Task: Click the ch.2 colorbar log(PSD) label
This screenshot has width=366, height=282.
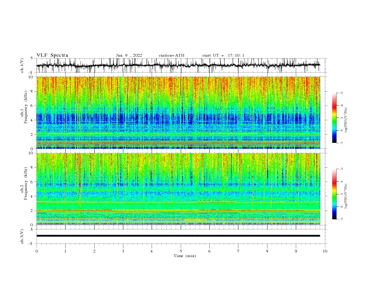Action: [346, 196]
